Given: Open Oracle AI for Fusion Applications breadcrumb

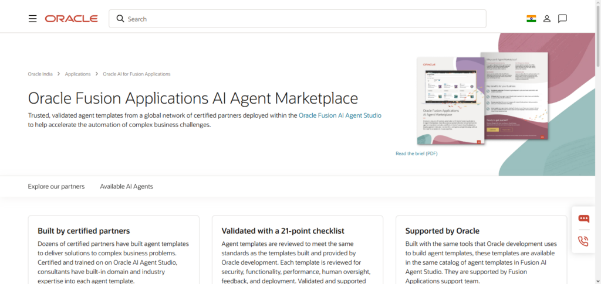Looking at the screenshot, I should coord(136,74).
